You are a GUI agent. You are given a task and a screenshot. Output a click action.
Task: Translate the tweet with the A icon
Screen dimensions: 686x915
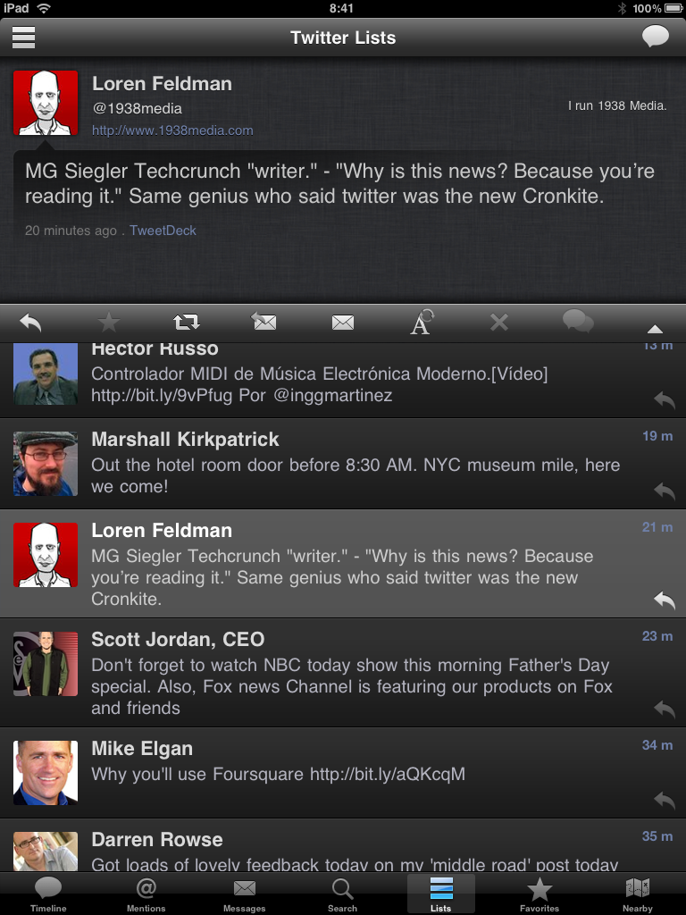pyautogui.click(x=422, y=322)
